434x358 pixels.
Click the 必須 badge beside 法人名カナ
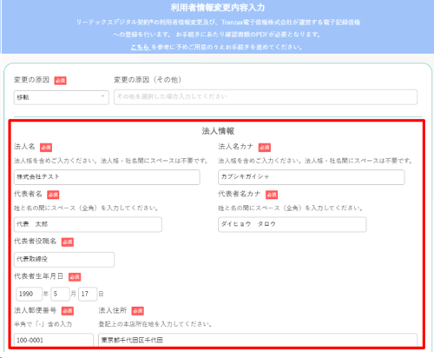tap(265, 148)
